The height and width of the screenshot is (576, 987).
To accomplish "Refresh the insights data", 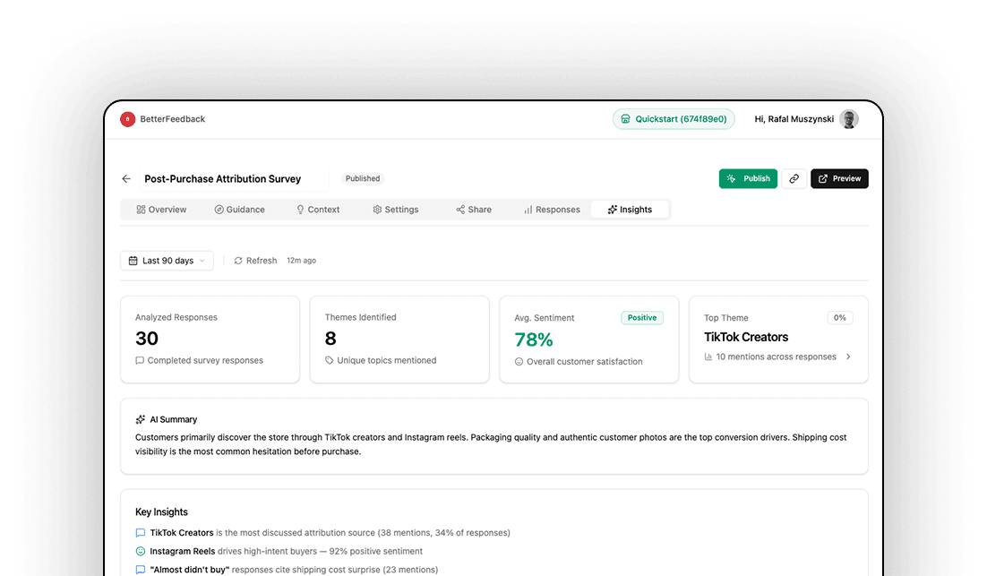I will tap(255, 261).
